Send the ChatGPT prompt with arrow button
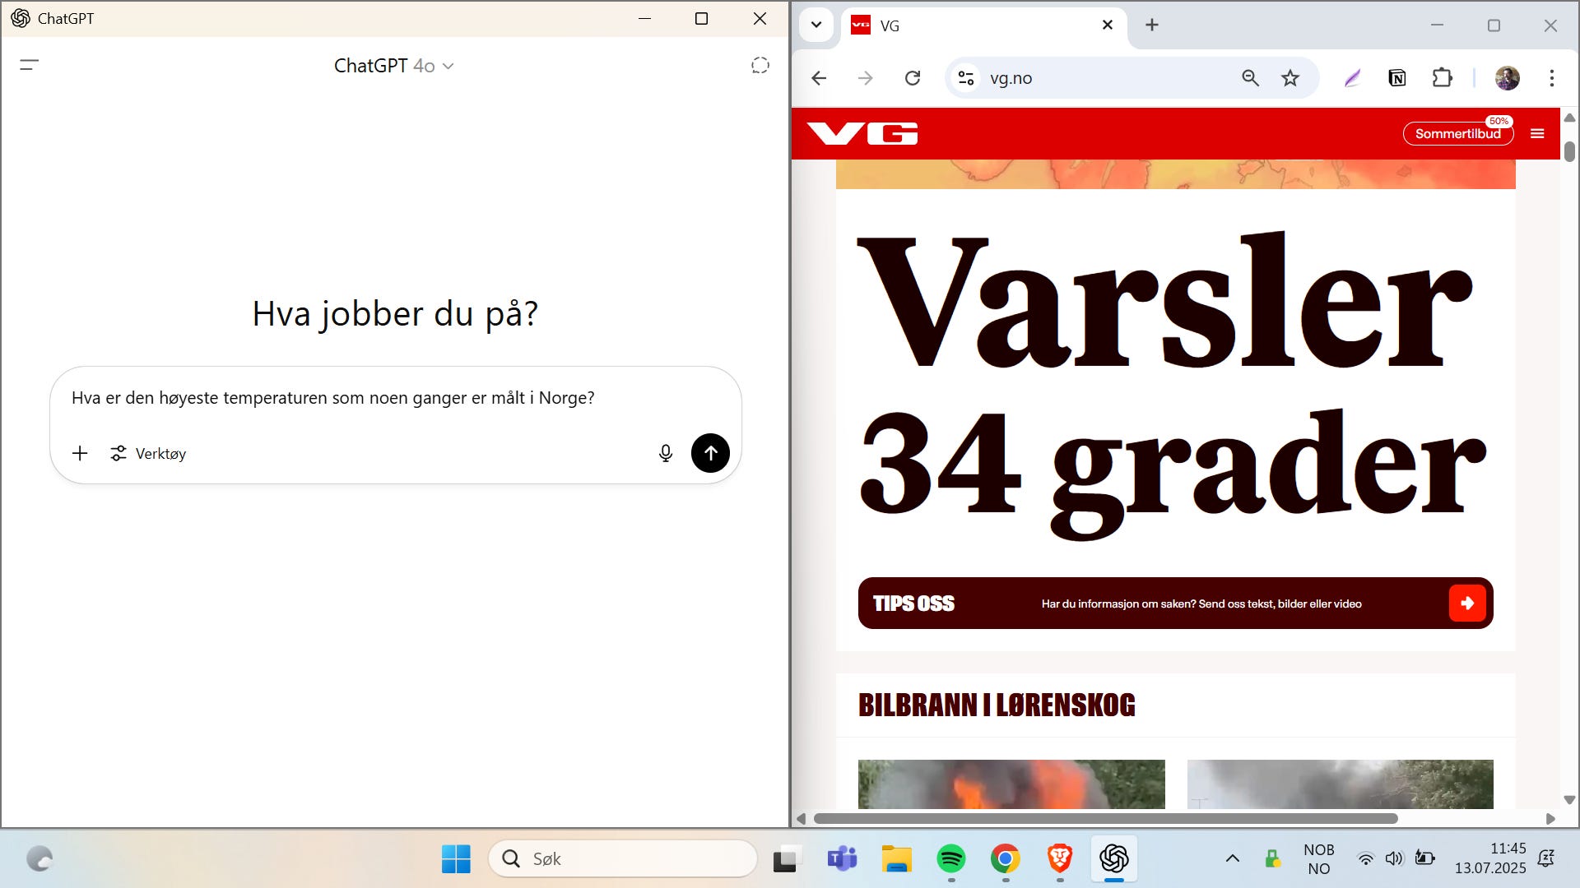Screen dimensions: 1580x888 coord(710,453)
